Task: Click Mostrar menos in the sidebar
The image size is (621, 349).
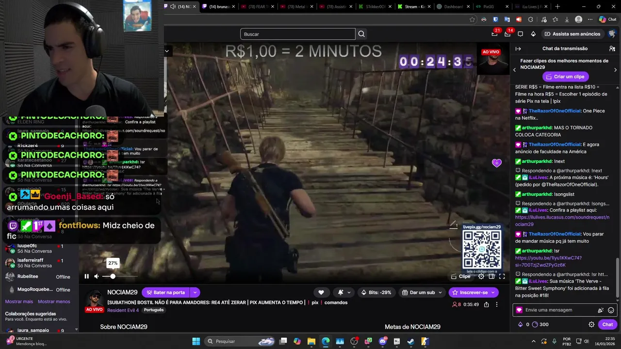Action: coord(54,301)
